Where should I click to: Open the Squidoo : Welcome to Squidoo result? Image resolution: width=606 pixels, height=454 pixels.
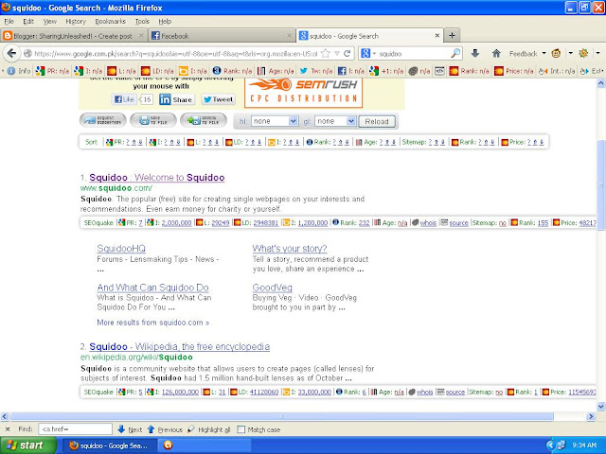(157, 177)
